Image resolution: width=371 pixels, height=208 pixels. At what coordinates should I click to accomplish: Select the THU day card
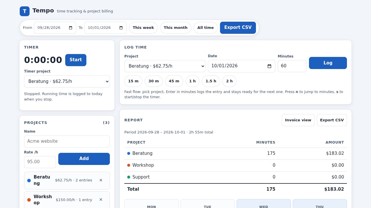pyautogui.click(x=320, y=204)
